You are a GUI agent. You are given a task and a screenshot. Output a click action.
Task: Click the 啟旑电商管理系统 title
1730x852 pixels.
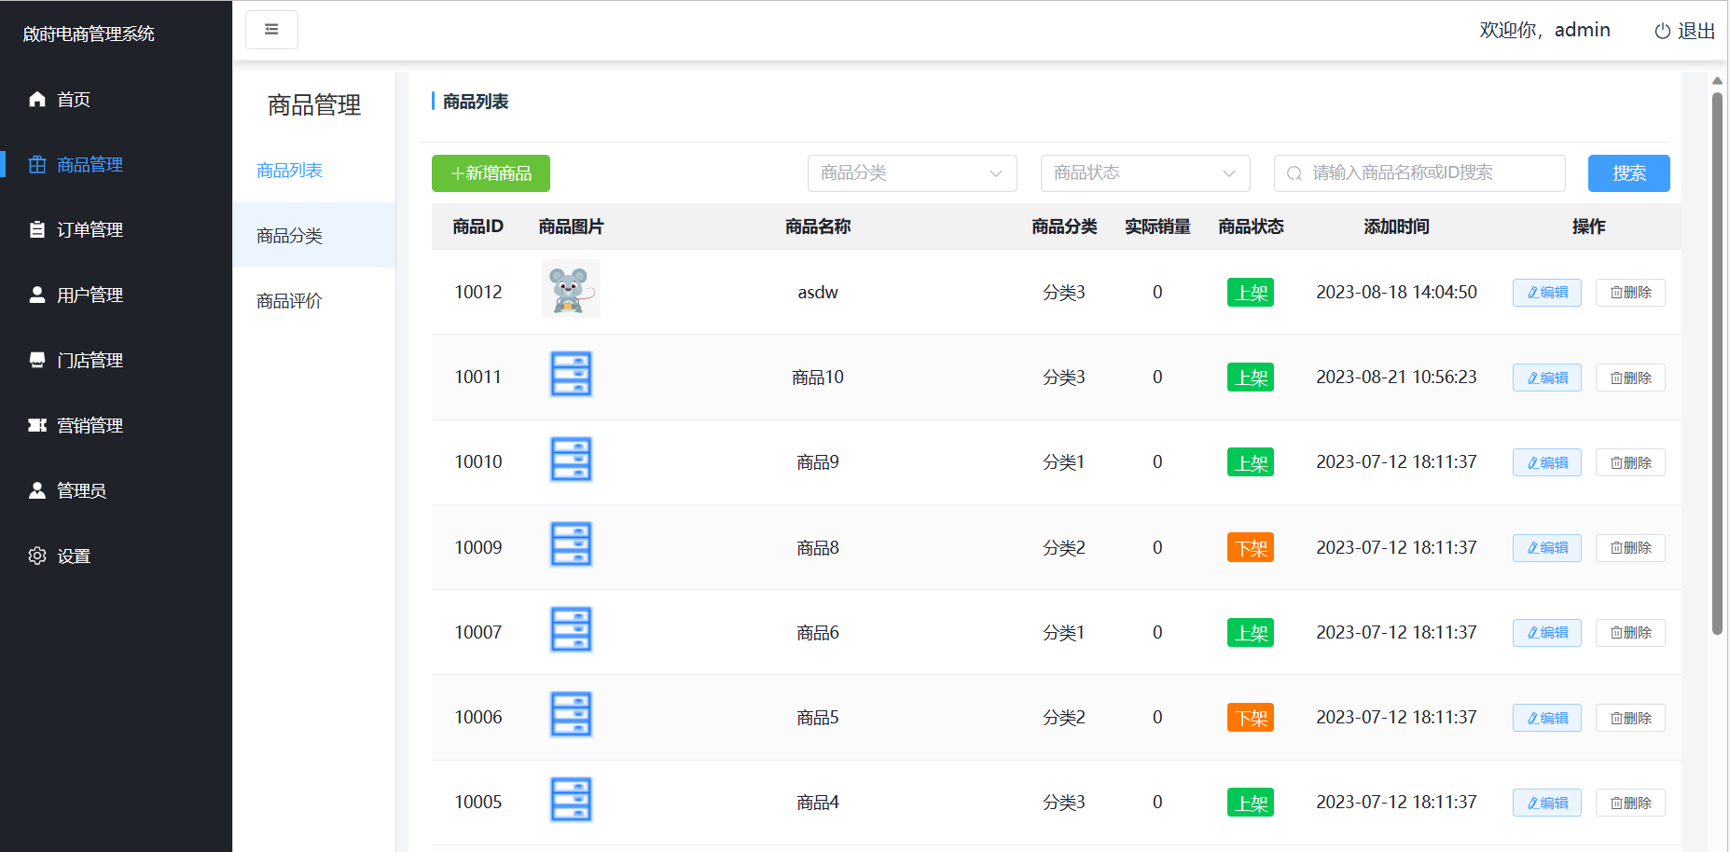pyautogui.click(x=89, y=34)
